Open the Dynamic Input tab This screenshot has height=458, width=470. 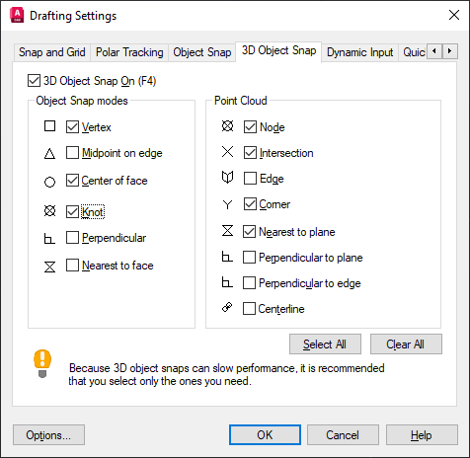pos(360,52)
